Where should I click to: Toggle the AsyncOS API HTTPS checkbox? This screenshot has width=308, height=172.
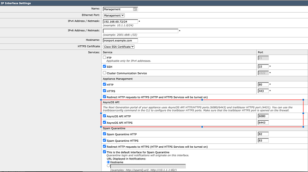pyautogui.click(x=104, y=122)
